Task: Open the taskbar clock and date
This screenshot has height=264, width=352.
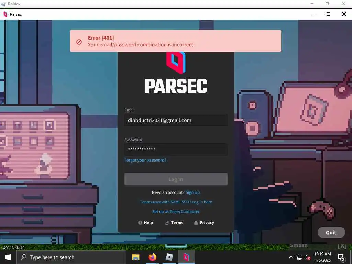Action: coord(322,257)
